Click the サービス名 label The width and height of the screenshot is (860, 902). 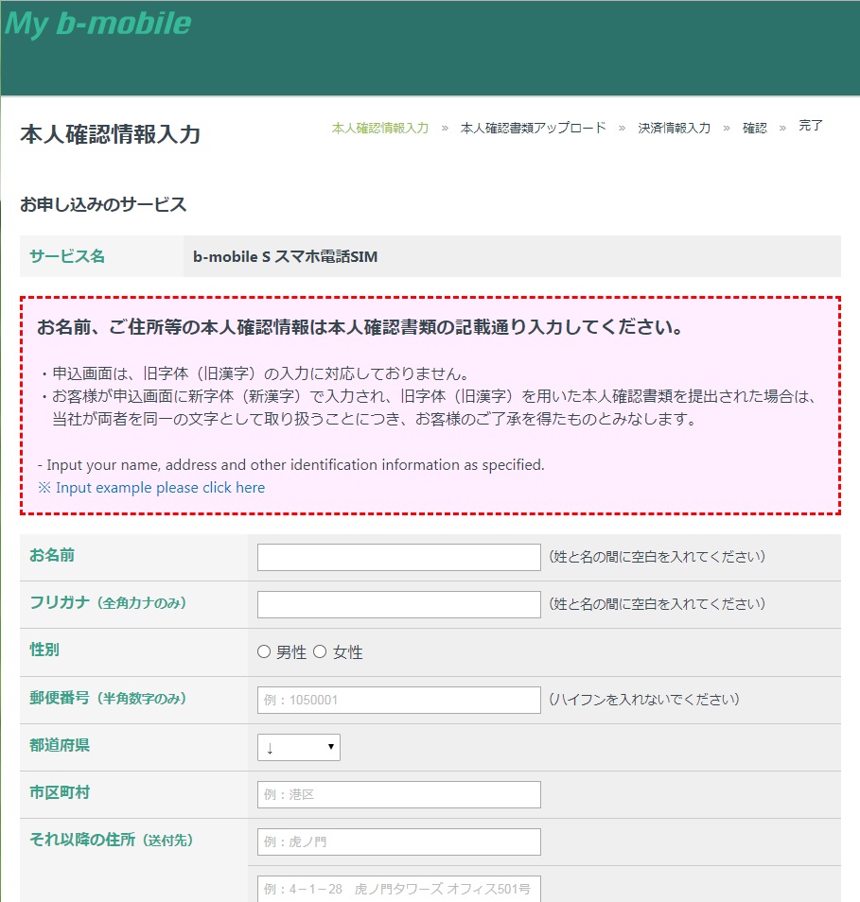coord(67,256)
